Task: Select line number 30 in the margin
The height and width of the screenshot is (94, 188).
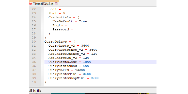Action: click(x=34, y=42)
